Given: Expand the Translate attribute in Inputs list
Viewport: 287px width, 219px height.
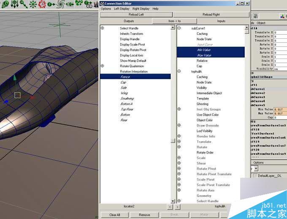Looking at the screenshot, I should coord(179,142).
